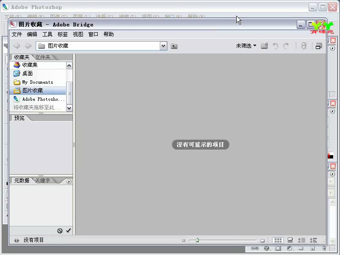This screenshot has width=340, height=255.
Task: Open the 视图 menu in Bridge
Action: coord(78,34)
